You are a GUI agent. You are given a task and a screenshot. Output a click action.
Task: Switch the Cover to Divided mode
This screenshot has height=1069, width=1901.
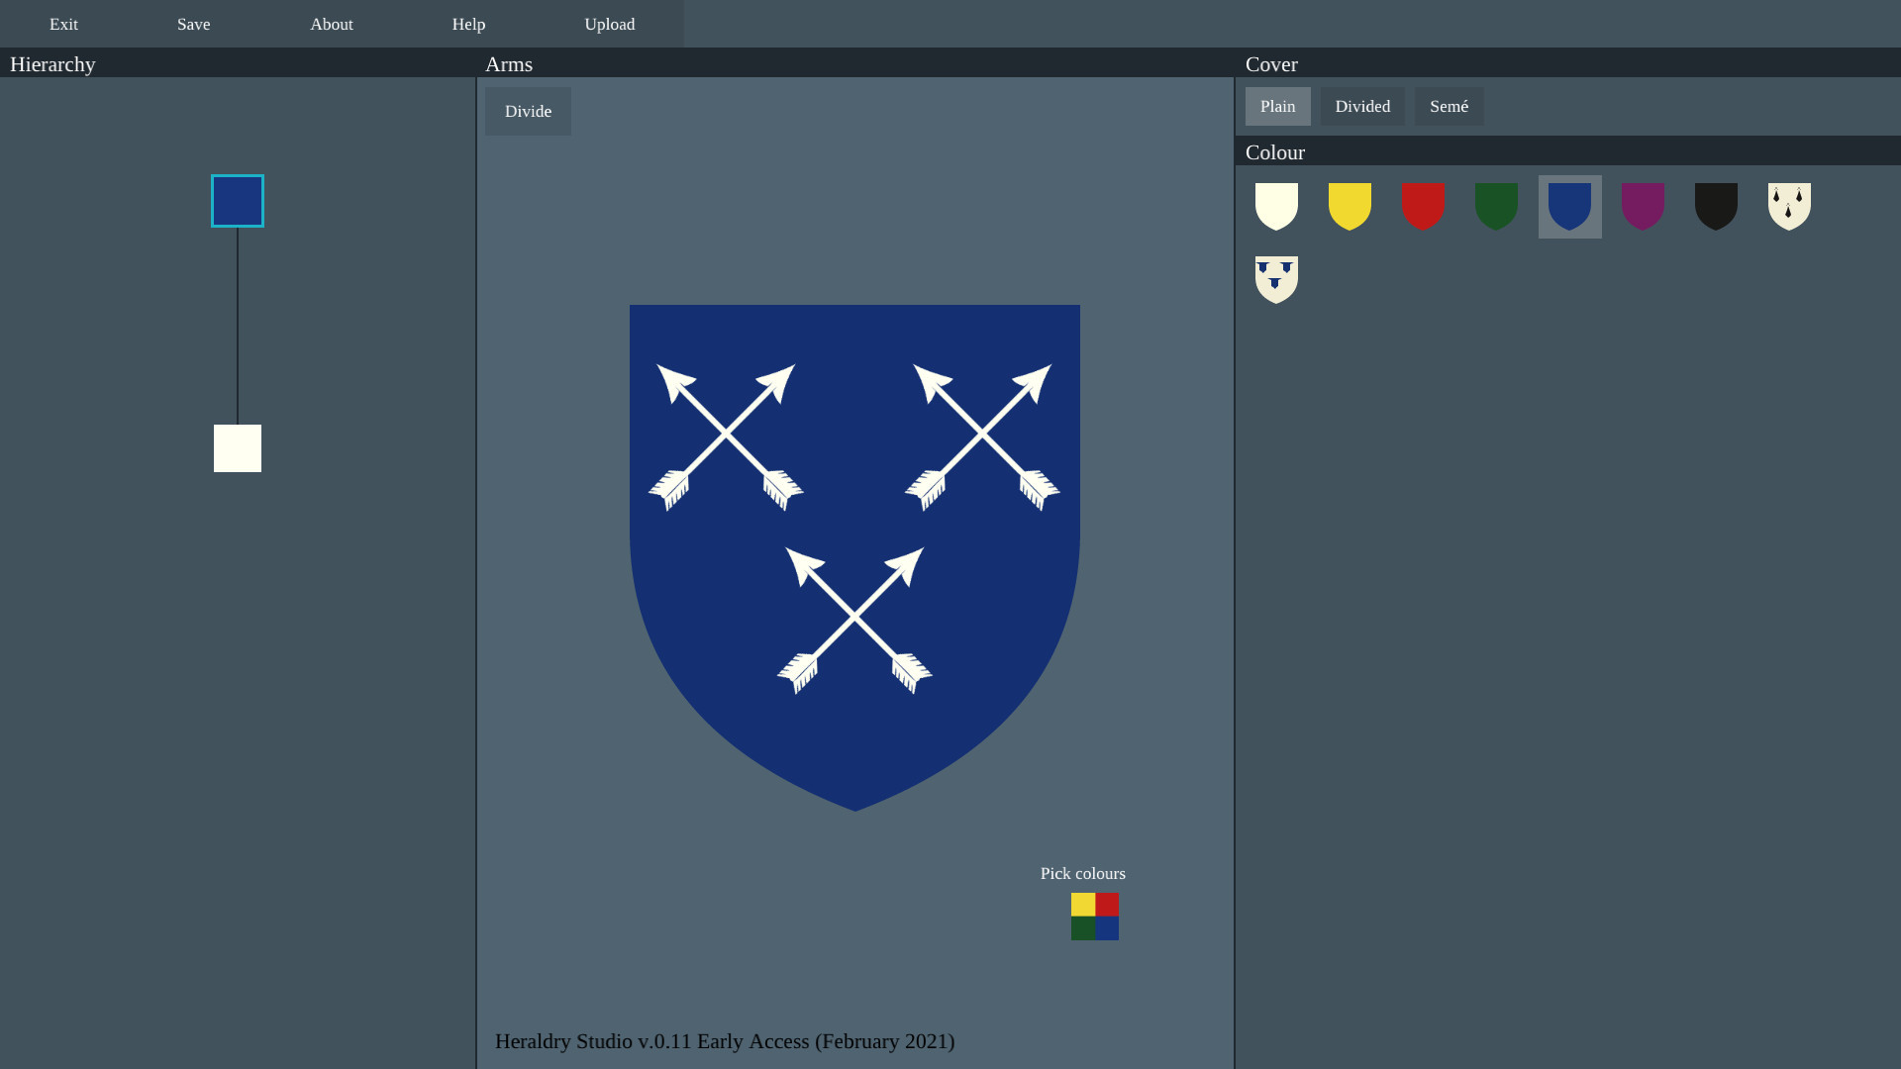1362,106
